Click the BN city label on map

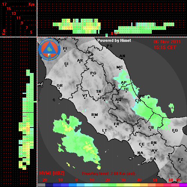pos(154,143)
